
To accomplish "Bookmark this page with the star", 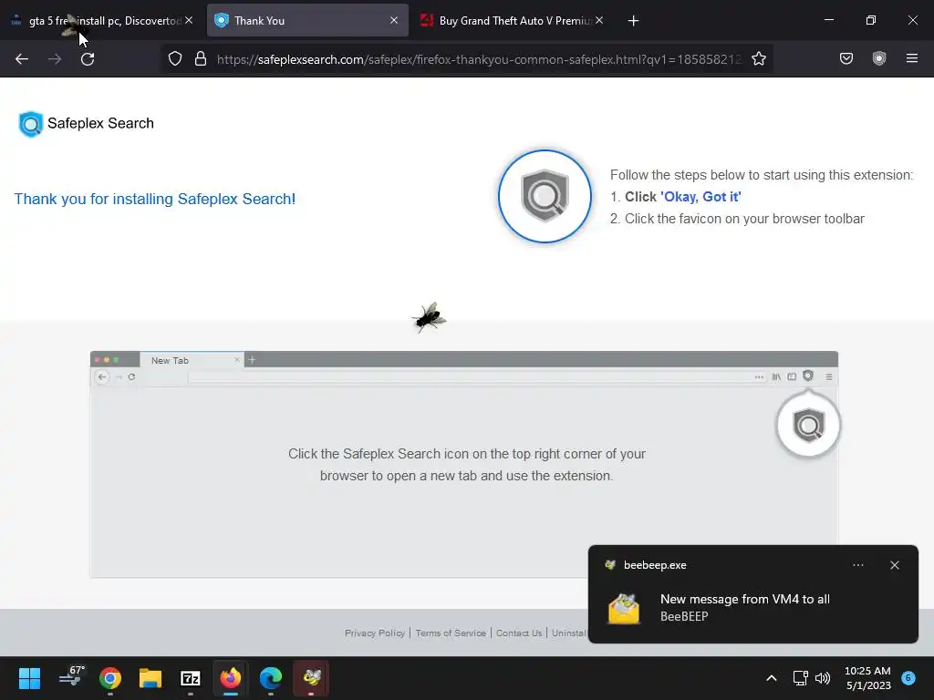I will pos(758,58).
